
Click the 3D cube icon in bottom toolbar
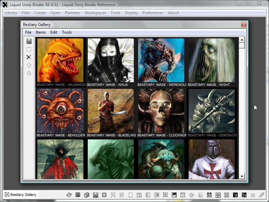point(86,195)
